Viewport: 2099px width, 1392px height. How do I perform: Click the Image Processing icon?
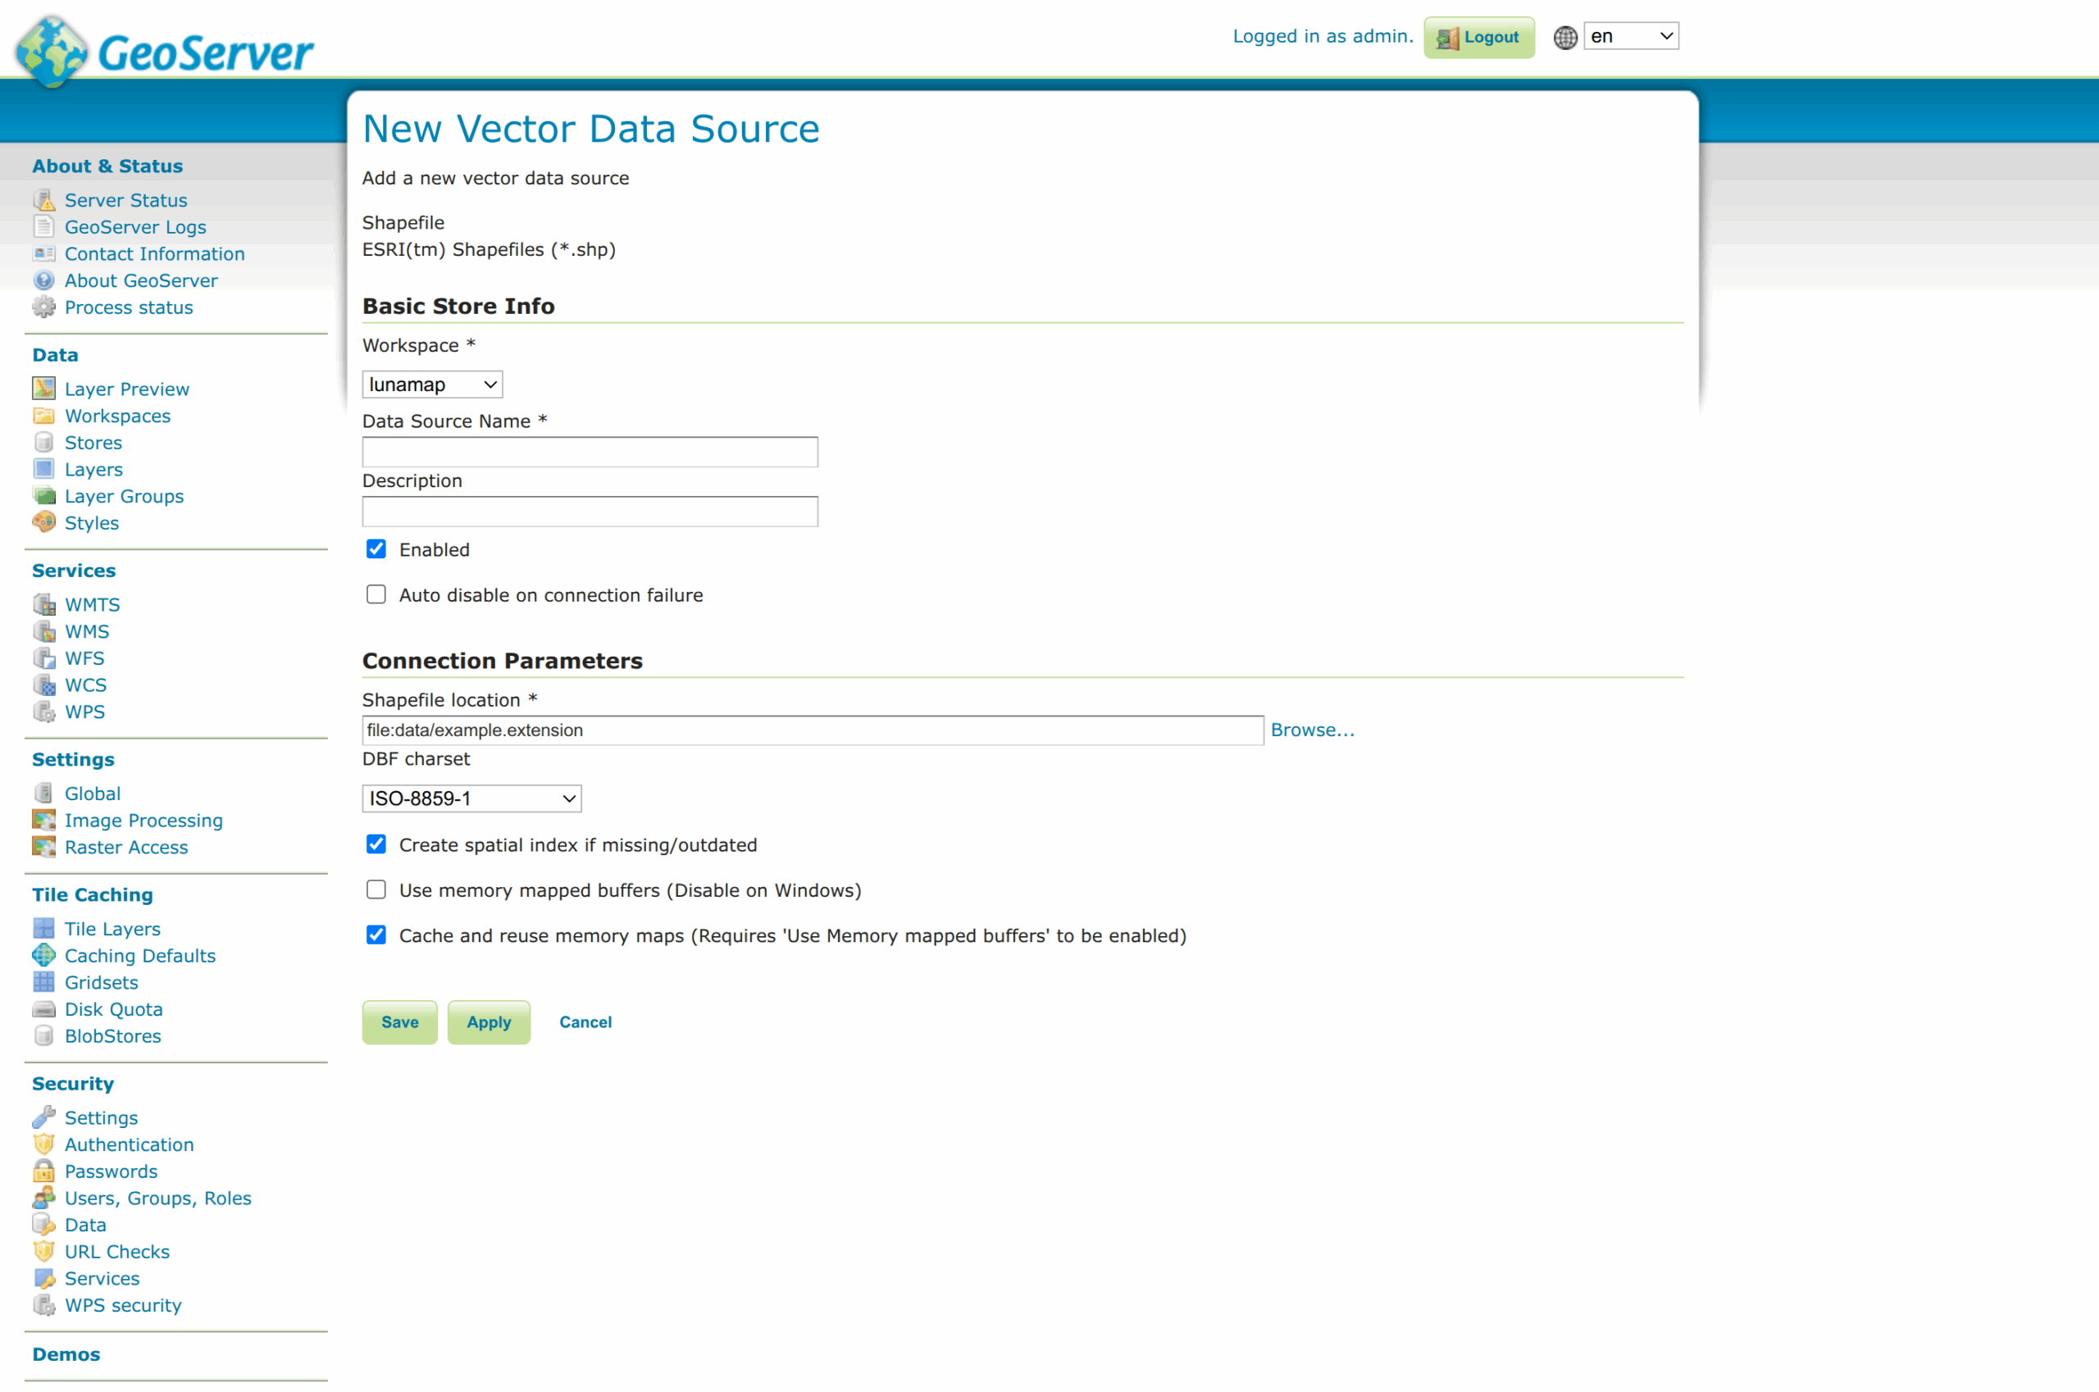pyautogui.click(x=43, y=820)
